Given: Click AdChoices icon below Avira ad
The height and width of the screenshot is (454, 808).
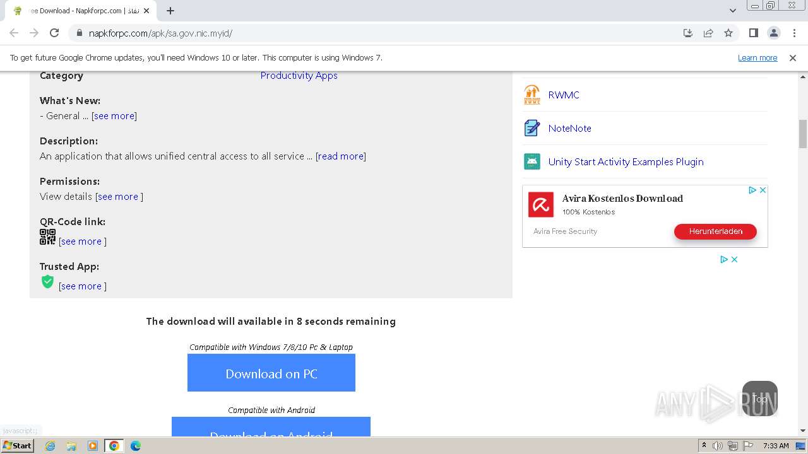Looking at the screenshot, I should click(724, 259).
